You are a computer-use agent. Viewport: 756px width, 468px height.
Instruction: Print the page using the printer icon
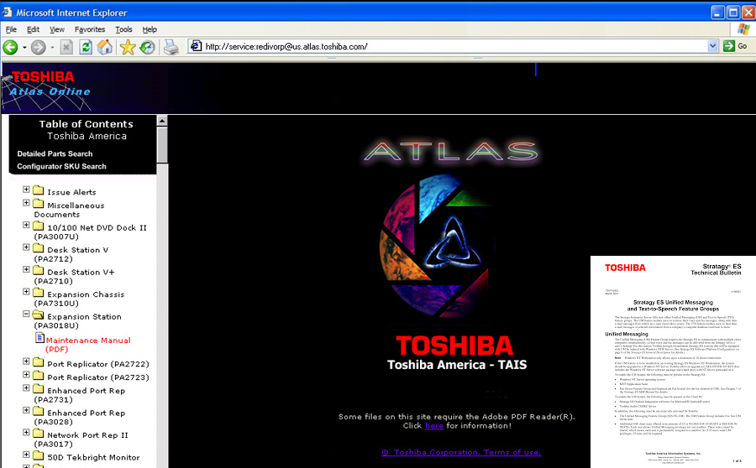(171, 47)
